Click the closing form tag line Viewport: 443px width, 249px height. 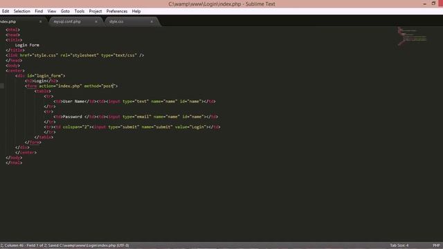point(33,142)
